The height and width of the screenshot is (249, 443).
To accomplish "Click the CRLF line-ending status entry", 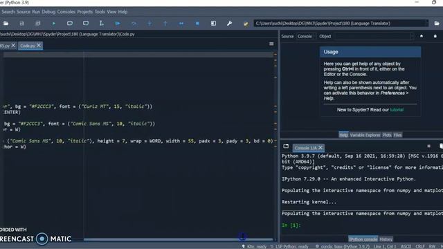I will point(420,246).
